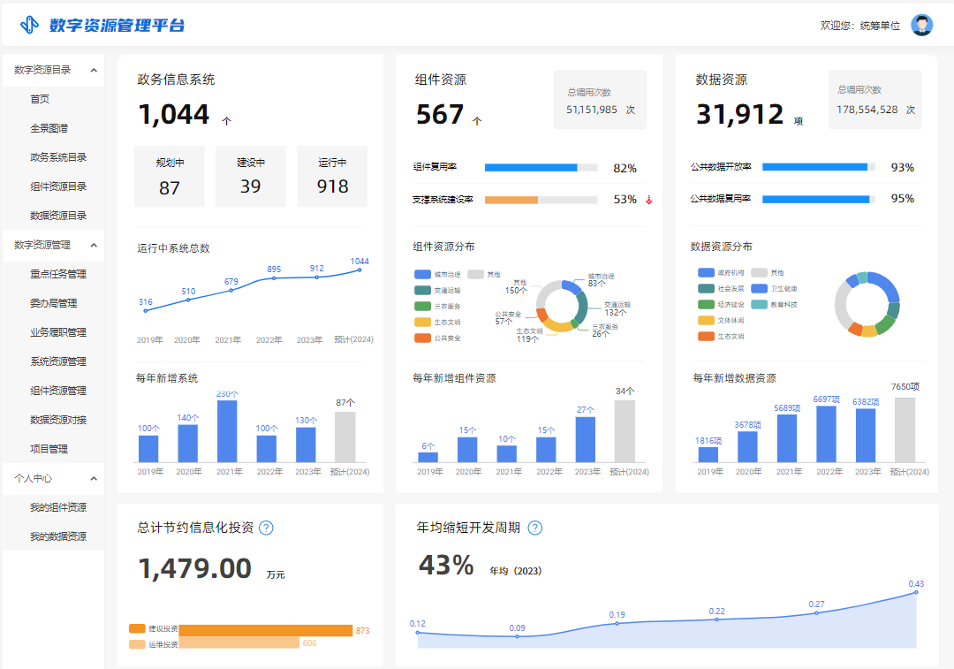Toggle 文体休闲 legend item

coord(721,320)
